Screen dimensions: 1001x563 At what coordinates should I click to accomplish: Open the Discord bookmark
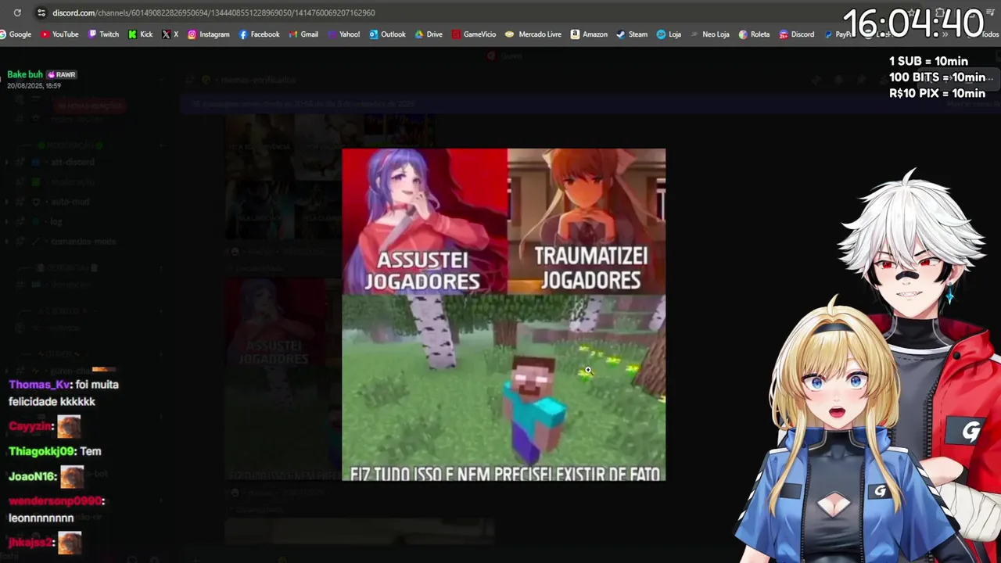(796, 34)
